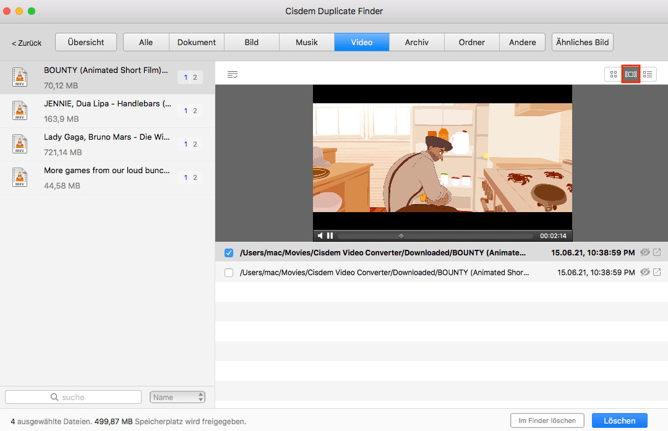Pause the playing video preview
Image resolution: width=668 pixels, height=431 pixels.
(329, 235)
